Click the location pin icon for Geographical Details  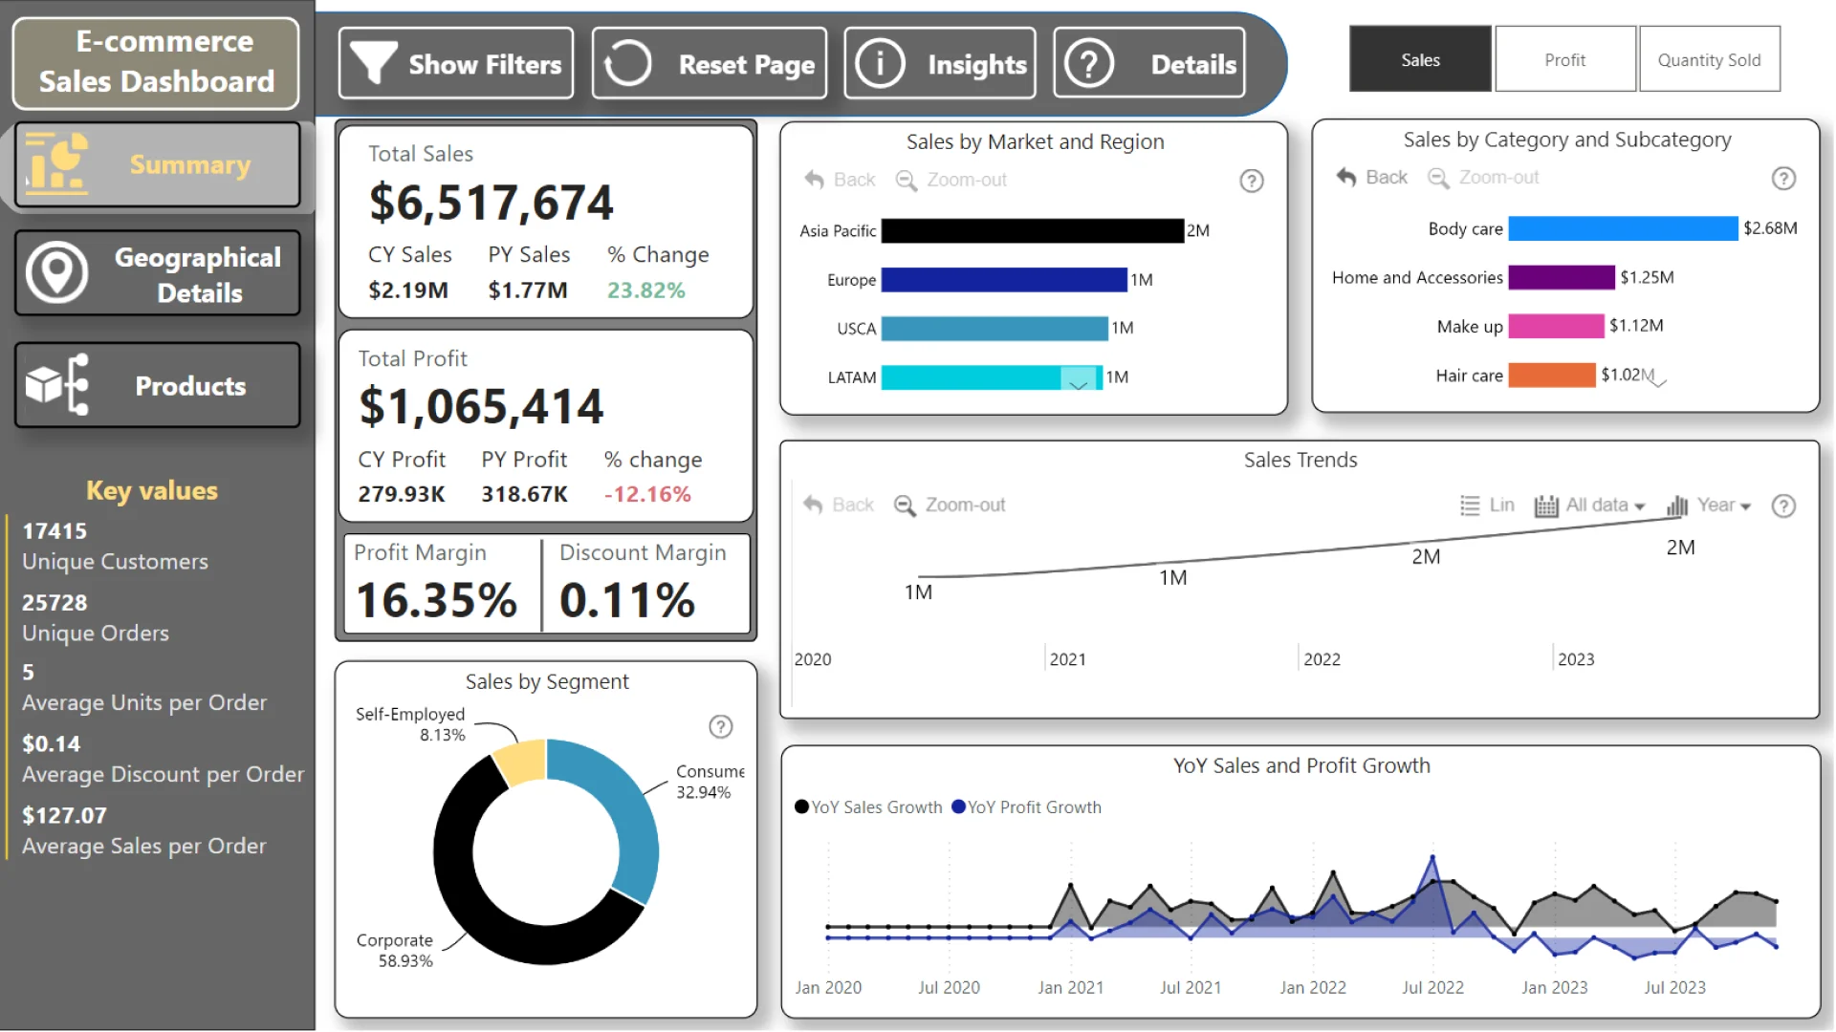pyautogui.click(x=56, y=272)
